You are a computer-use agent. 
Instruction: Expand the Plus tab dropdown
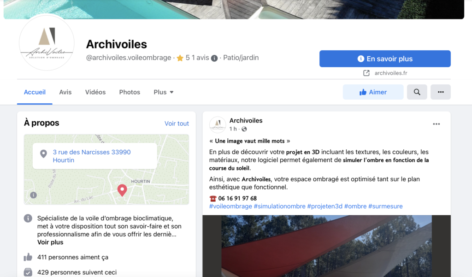164,92
